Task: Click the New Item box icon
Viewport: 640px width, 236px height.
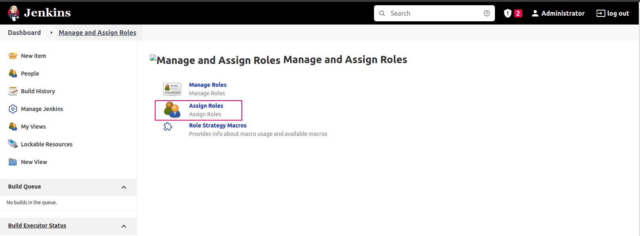Action: [x=13, y=56]
